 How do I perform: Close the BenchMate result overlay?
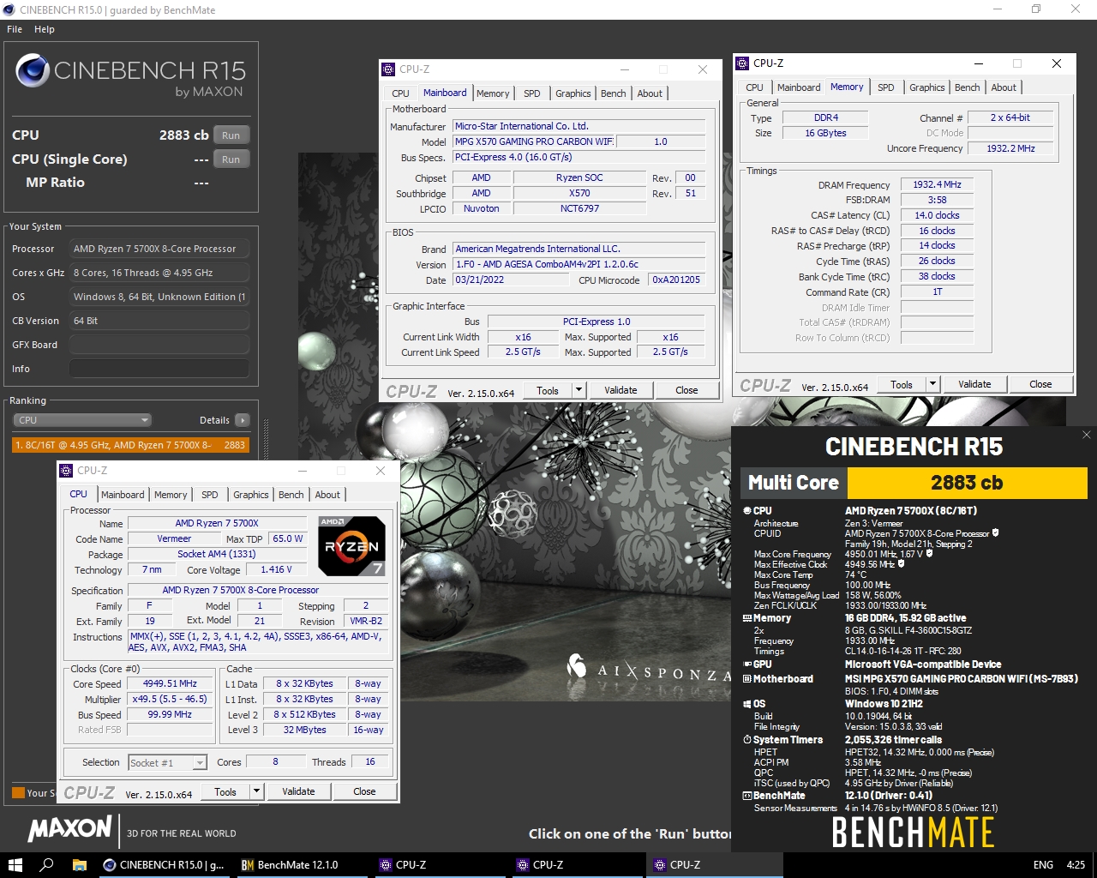1087,435
